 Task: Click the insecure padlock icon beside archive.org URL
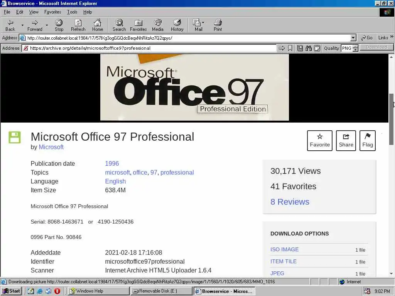26,48
